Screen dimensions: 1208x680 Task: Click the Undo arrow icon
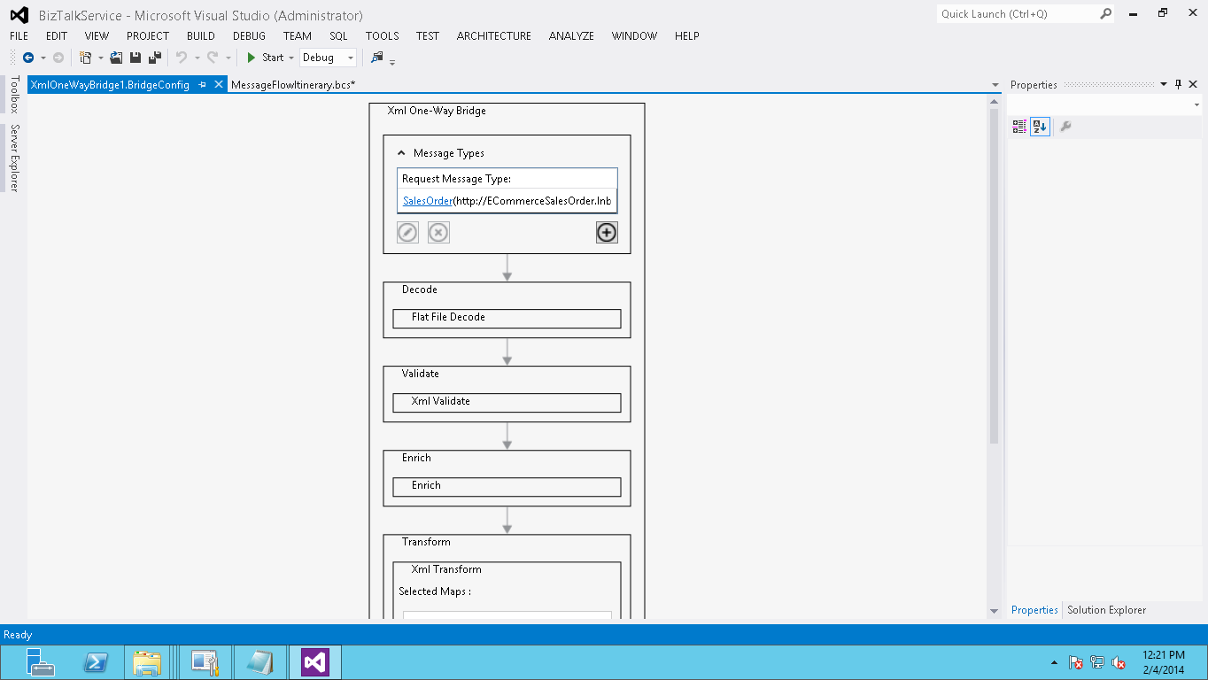coord(182,58)
